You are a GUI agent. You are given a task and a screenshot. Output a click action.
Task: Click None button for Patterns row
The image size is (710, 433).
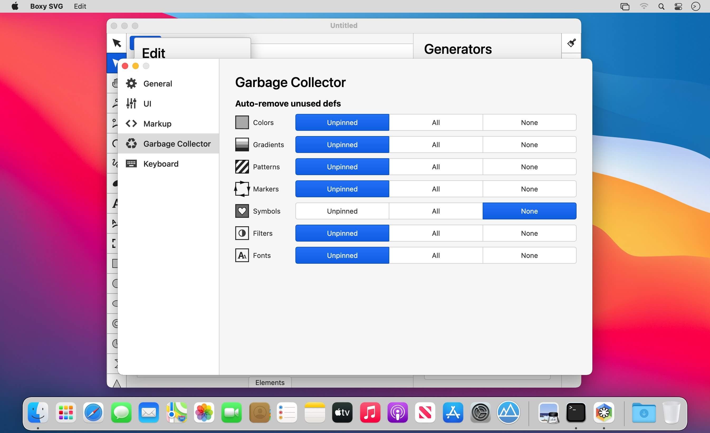[x=529, y=167]
